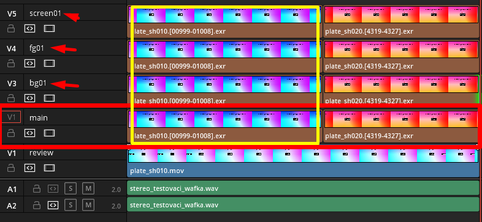Select the V4 track header label

[x=12, y=48]
